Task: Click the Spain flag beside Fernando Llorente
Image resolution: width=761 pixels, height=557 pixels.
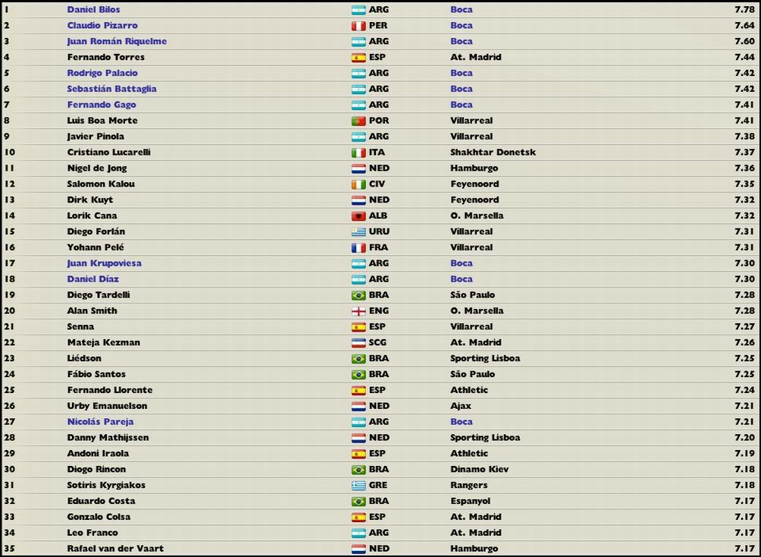Action: click(x=359, y=390)
